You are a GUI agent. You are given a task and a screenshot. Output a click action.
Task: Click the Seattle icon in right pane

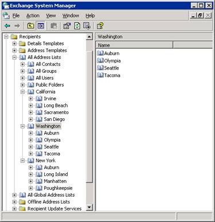click(100, 68)
